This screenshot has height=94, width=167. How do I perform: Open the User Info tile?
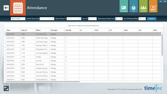click(x=143, y=6)
